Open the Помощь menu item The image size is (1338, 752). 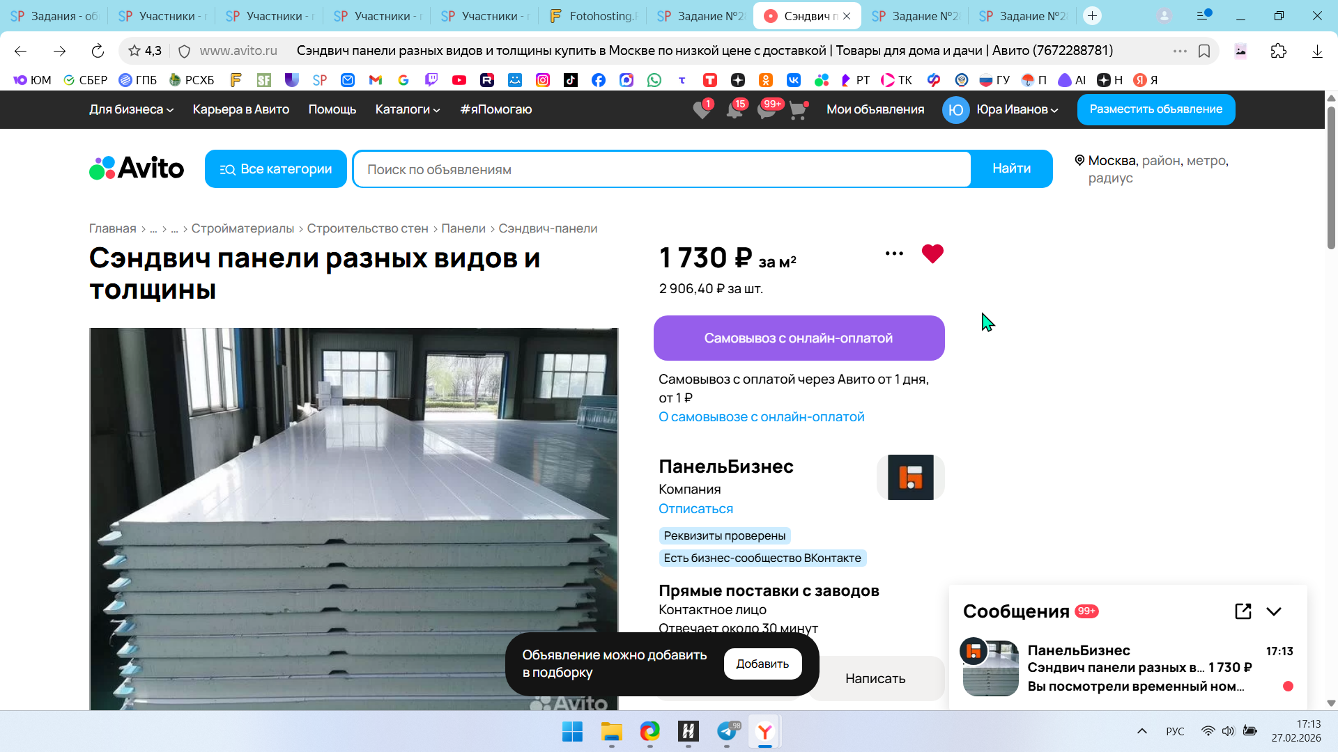pyautogui.click(x=332, y=109)
